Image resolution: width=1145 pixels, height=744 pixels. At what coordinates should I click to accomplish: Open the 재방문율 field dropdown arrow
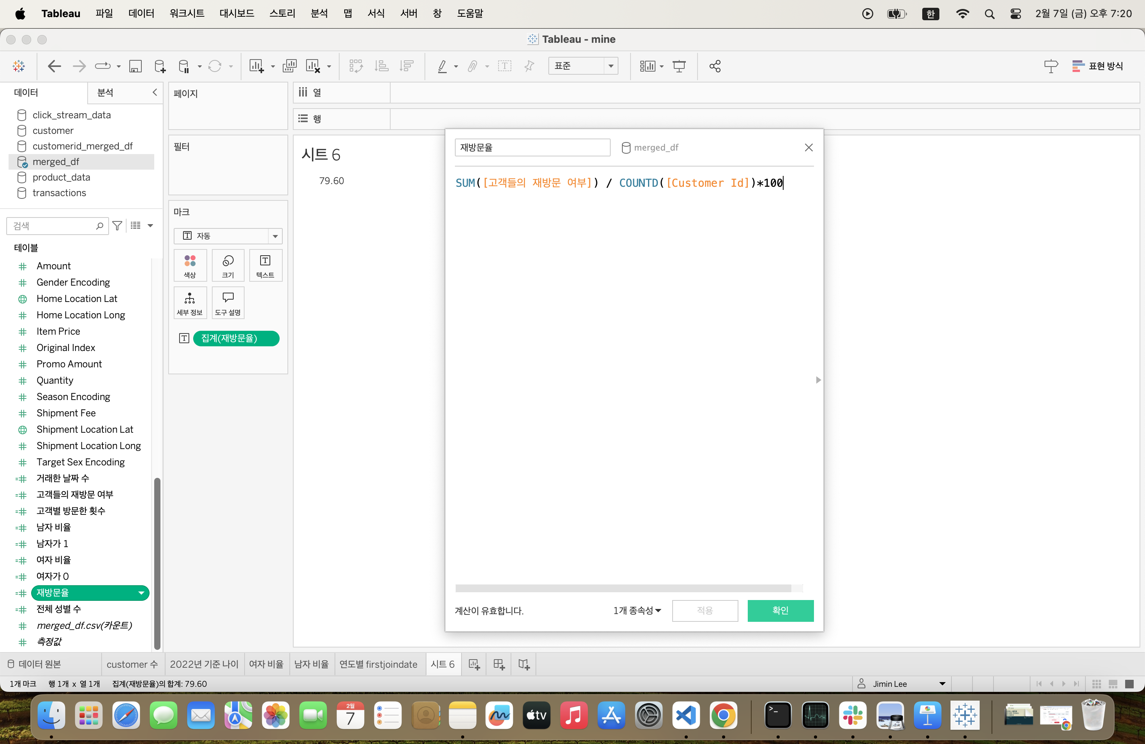141,593
